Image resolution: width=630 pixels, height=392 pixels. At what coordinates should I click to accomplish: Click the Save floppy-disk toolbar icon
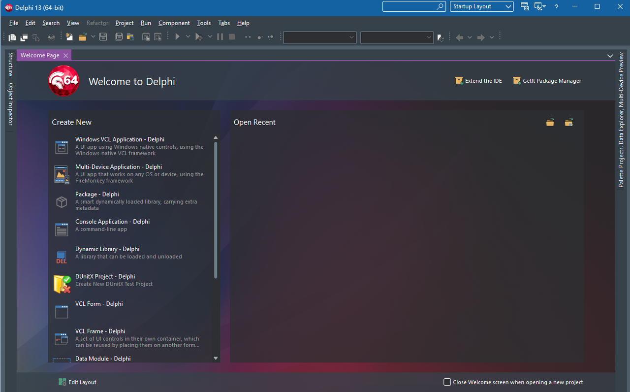pos(103,37)
